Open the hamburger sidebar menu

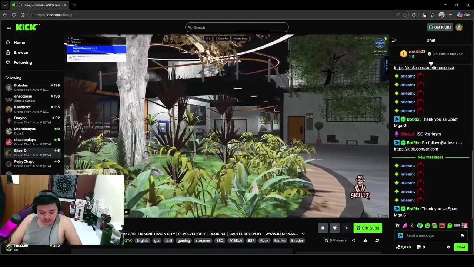pos(9,27)
